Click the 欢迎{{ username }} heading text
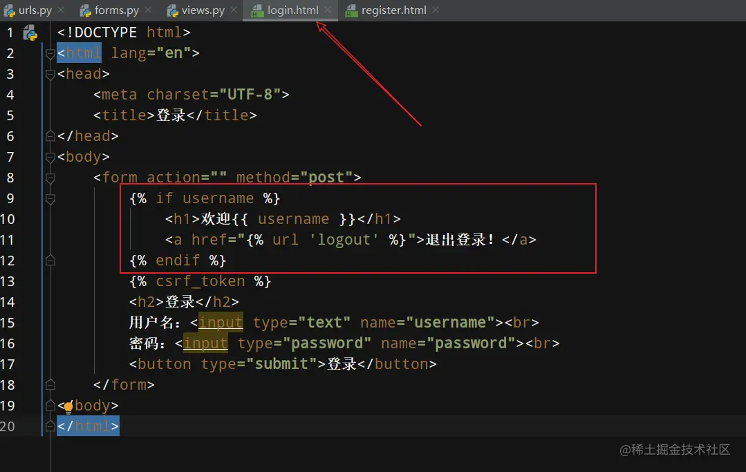The height and width of the screenshot is (472, 746). click(x=278, y=219)
